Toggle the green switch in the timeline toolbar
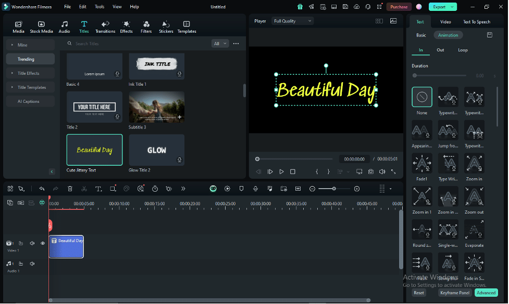Viewport: 509px width, 304px height. pyautogui.click(x=213, y=189)
